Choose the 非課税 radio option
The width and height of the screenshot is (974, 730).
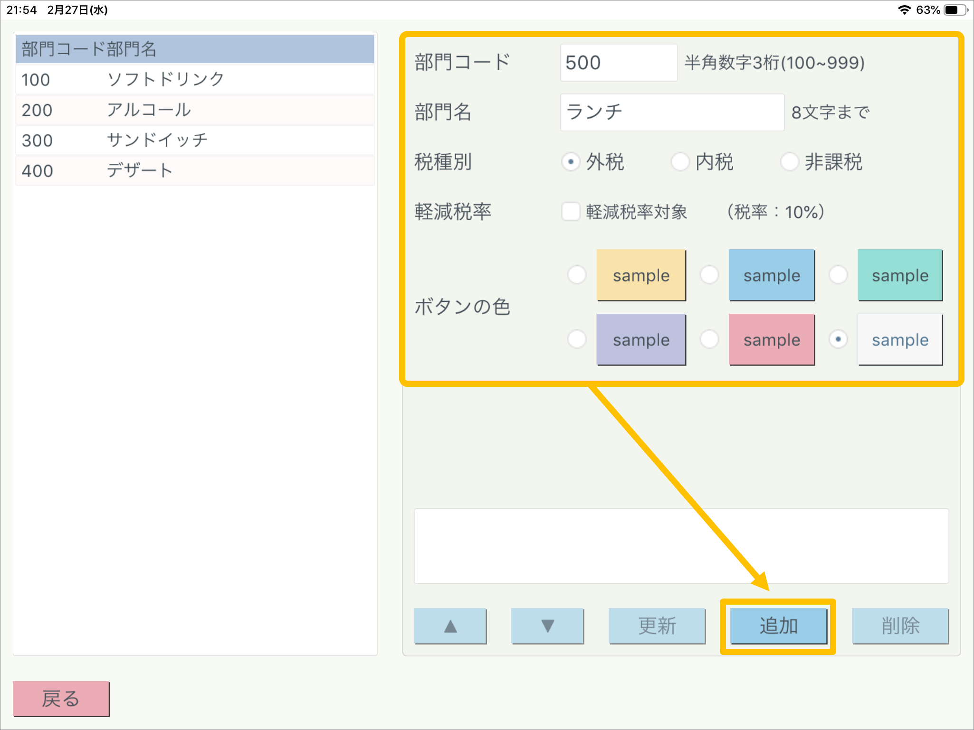pos(789,162)
